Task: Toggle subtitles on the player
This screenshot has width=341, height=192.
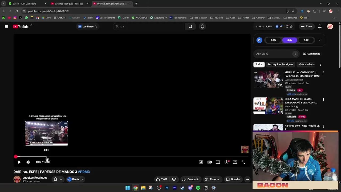Action: click(x=218, y=162)
